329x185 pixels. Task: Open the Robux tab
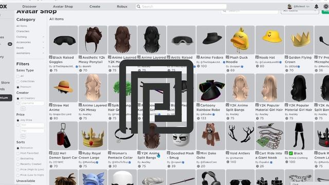click(x=122, y=7)
